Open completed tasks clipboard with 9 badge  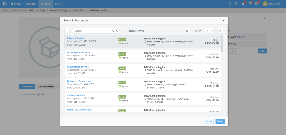pos(257,4)
